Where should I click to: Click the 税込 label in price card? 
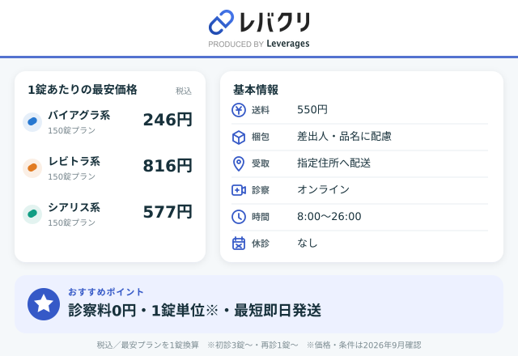click(184, 91)
